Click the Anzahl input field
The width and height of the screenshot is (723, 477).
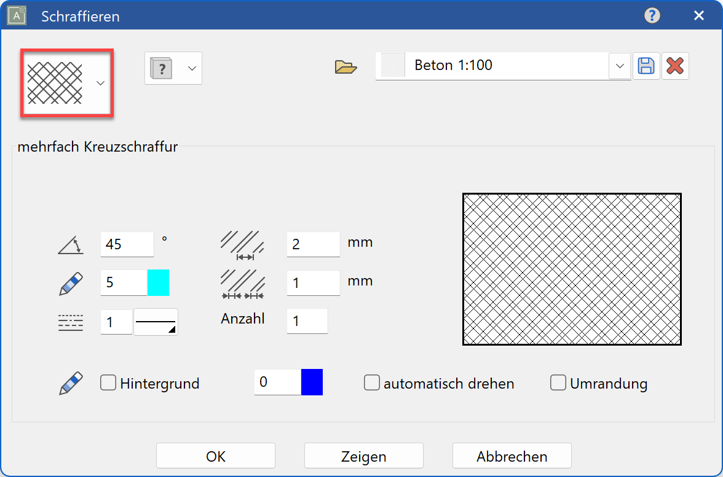[307, 320]
